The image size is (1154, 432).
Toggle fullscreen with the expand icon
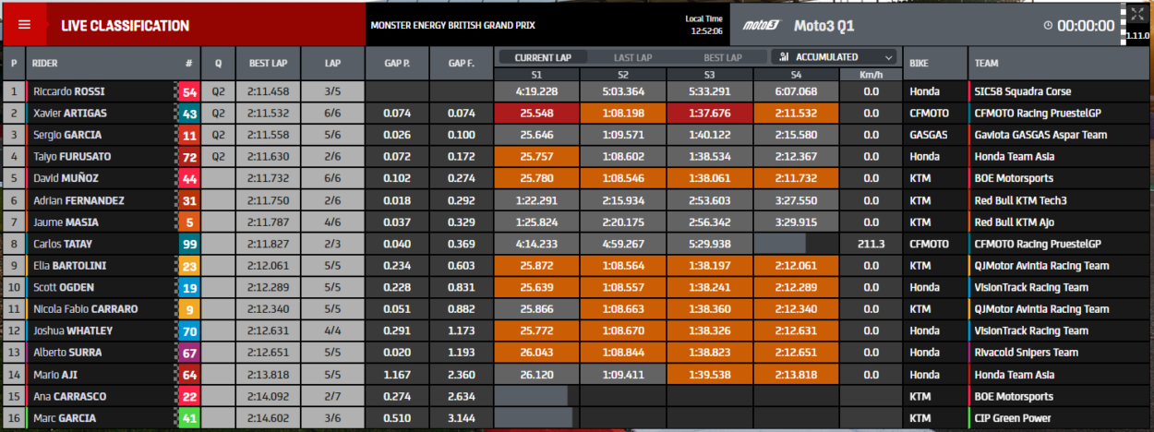pos(1136,14)
